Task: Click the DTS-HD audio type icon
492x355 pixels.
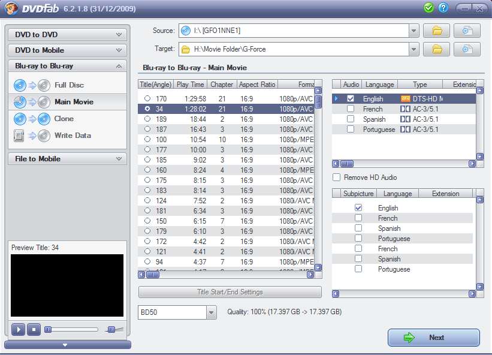Action: pyautogui.click(x=405, y=99)
